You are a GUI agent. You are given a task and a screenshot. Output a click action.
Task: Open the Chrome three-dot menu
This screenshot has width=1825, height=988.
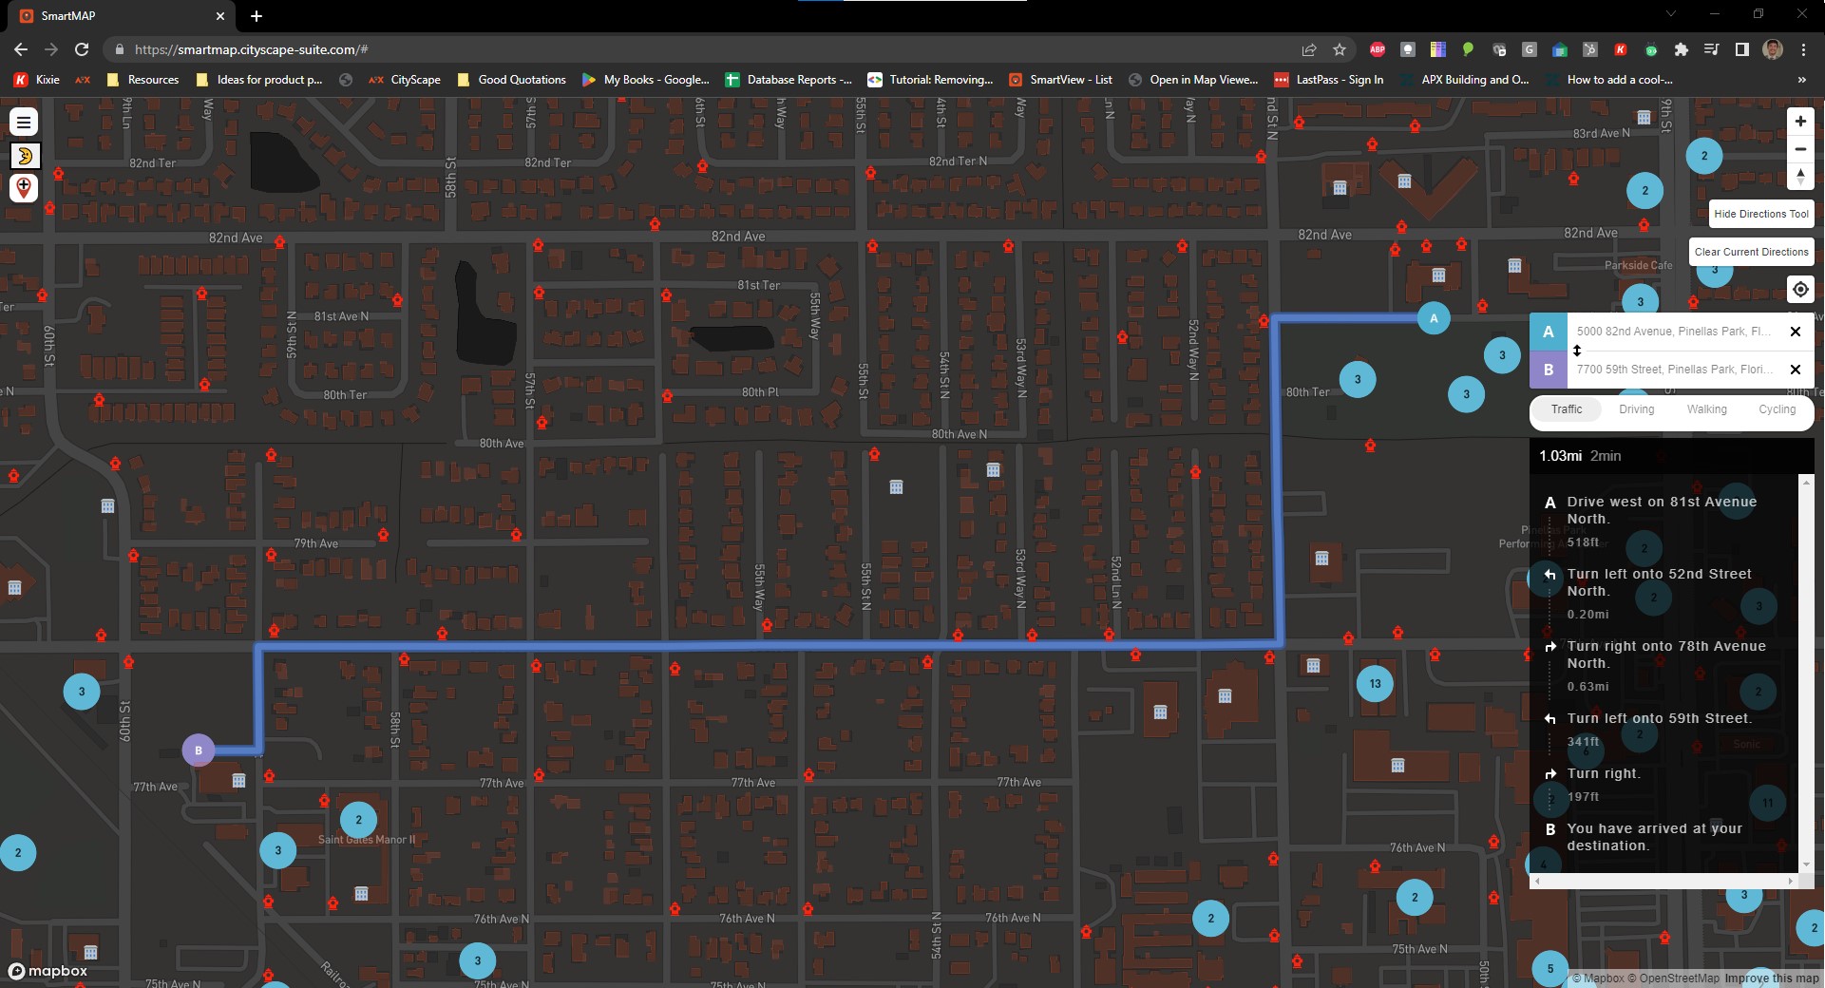(1803, 49)
